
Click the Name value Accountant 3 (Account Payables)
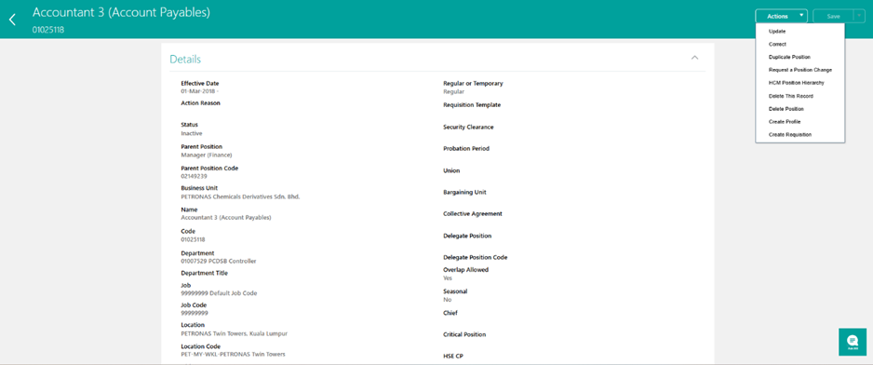pyautogui.click(x=226, y=218)
